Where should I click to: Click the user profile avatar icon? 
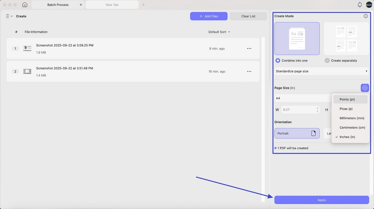(x=369, y=5)
